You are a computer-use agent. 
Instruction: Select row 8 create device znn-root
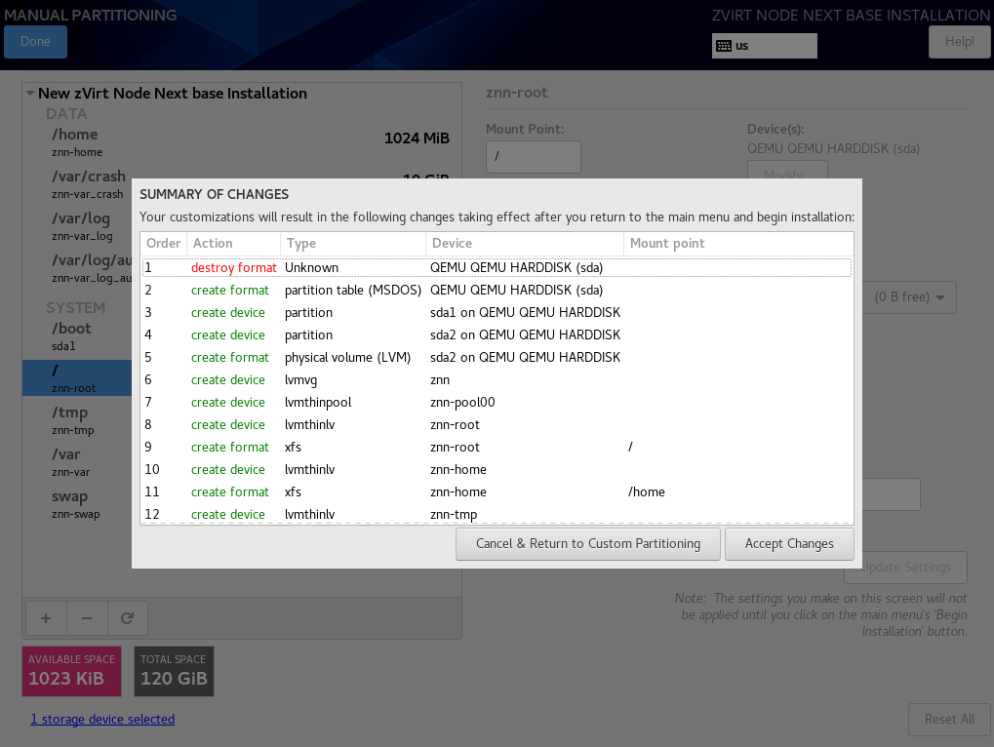tap(497, 424)
